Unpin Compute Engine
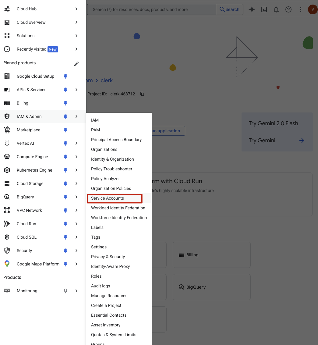The width and height of the screenshot is (318, 345). click(x=65, y=157)
